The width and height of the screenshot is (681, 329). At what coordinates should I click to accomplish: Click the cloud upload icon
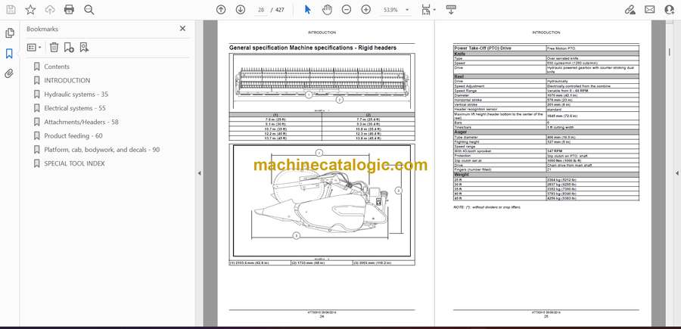point(50,10)
